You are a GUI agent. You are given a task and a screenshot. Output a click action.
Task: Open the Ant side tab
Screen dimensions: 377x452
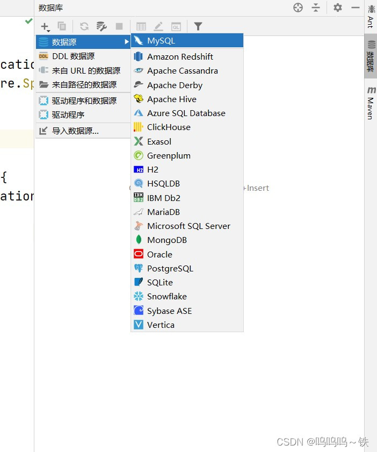[371, 17]
